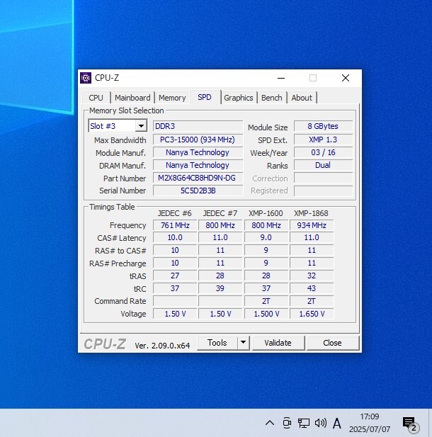
Task: Minimize the CPU-Z window
Action: (x=281, y=78)
